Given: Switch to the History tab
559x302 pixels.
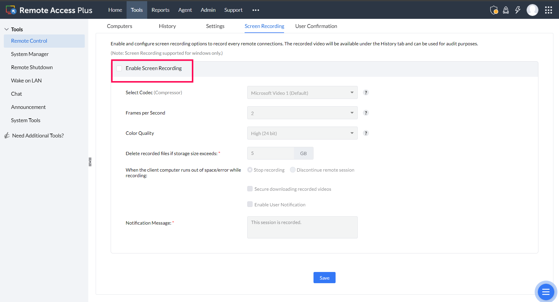Looking at the screenshot, I should (x=167, y=26).
